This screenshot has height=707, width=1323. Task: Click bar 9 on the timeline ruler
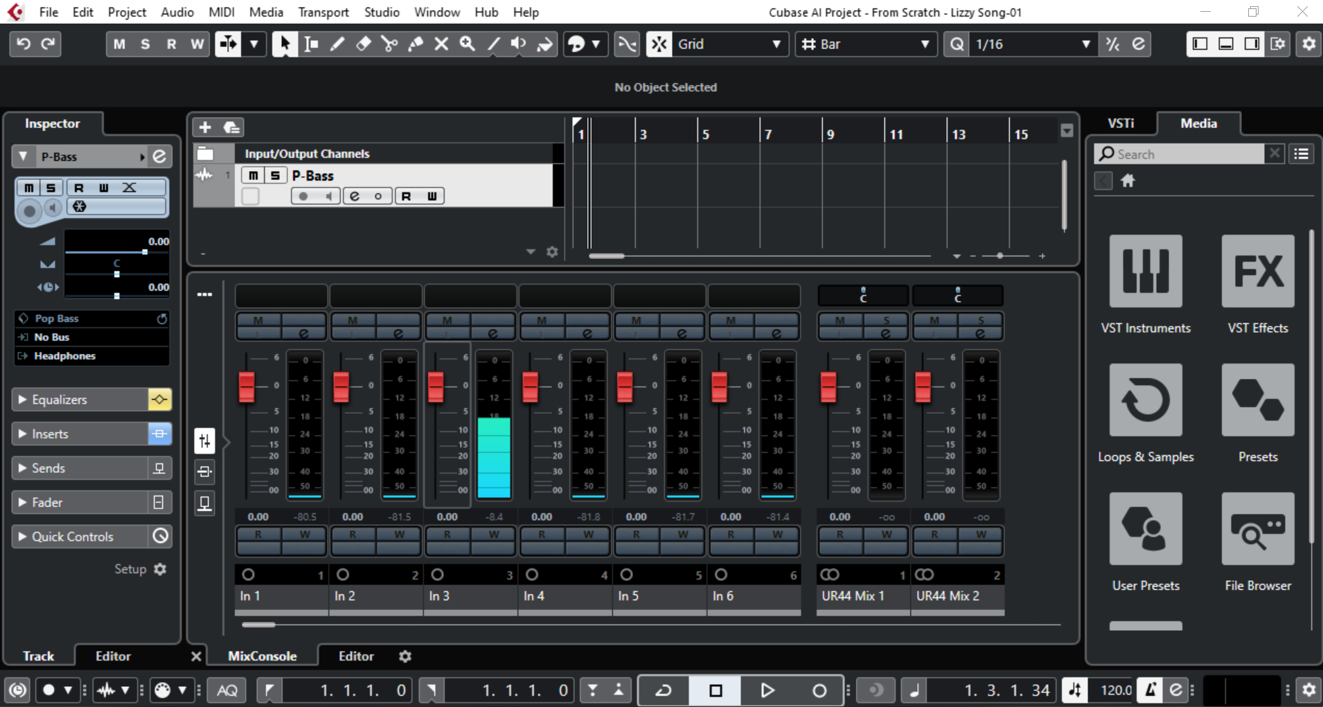(x=829, y=134)
